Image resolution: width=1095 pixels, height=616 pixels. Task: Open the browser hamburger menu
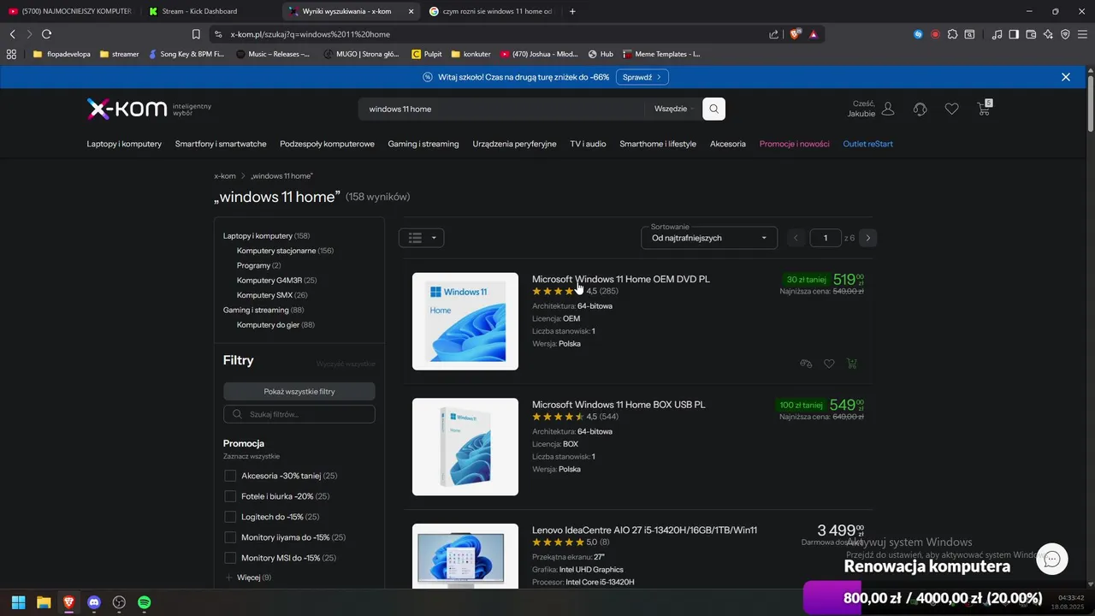1082,34
